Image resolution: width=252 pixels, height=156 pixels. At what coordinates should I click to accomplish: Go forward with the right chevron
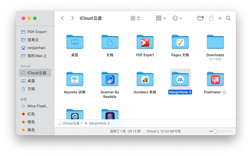[72, 18]
